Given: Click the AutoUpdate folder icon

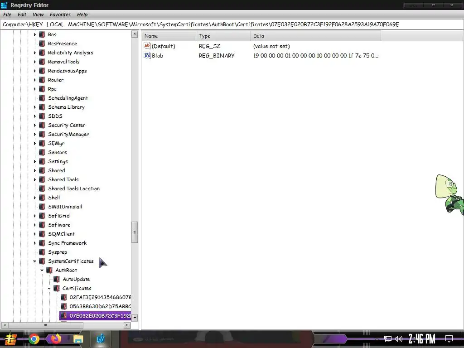Looking at the screenshot, I should (x=57, y=279).
